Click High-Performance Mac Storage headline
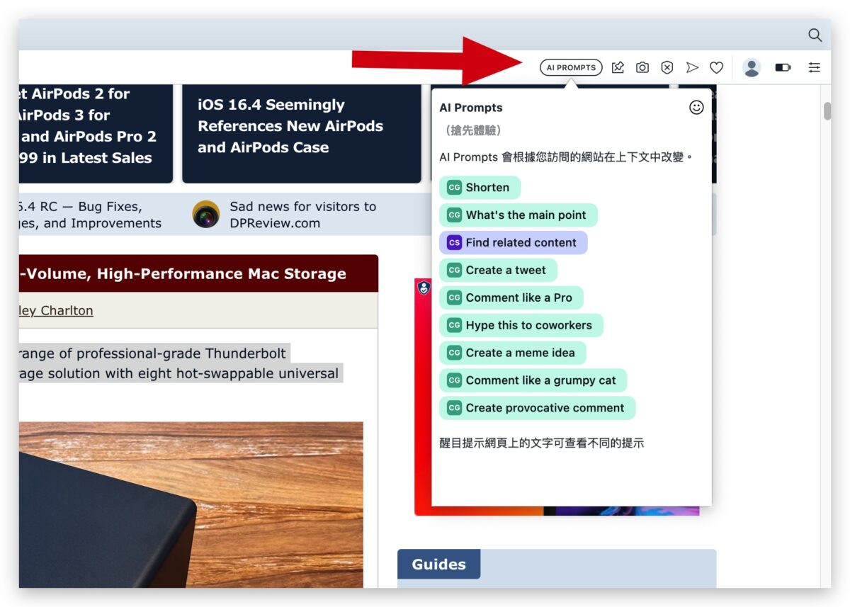The height and width of the screenshot is (607, 850). 183,274
